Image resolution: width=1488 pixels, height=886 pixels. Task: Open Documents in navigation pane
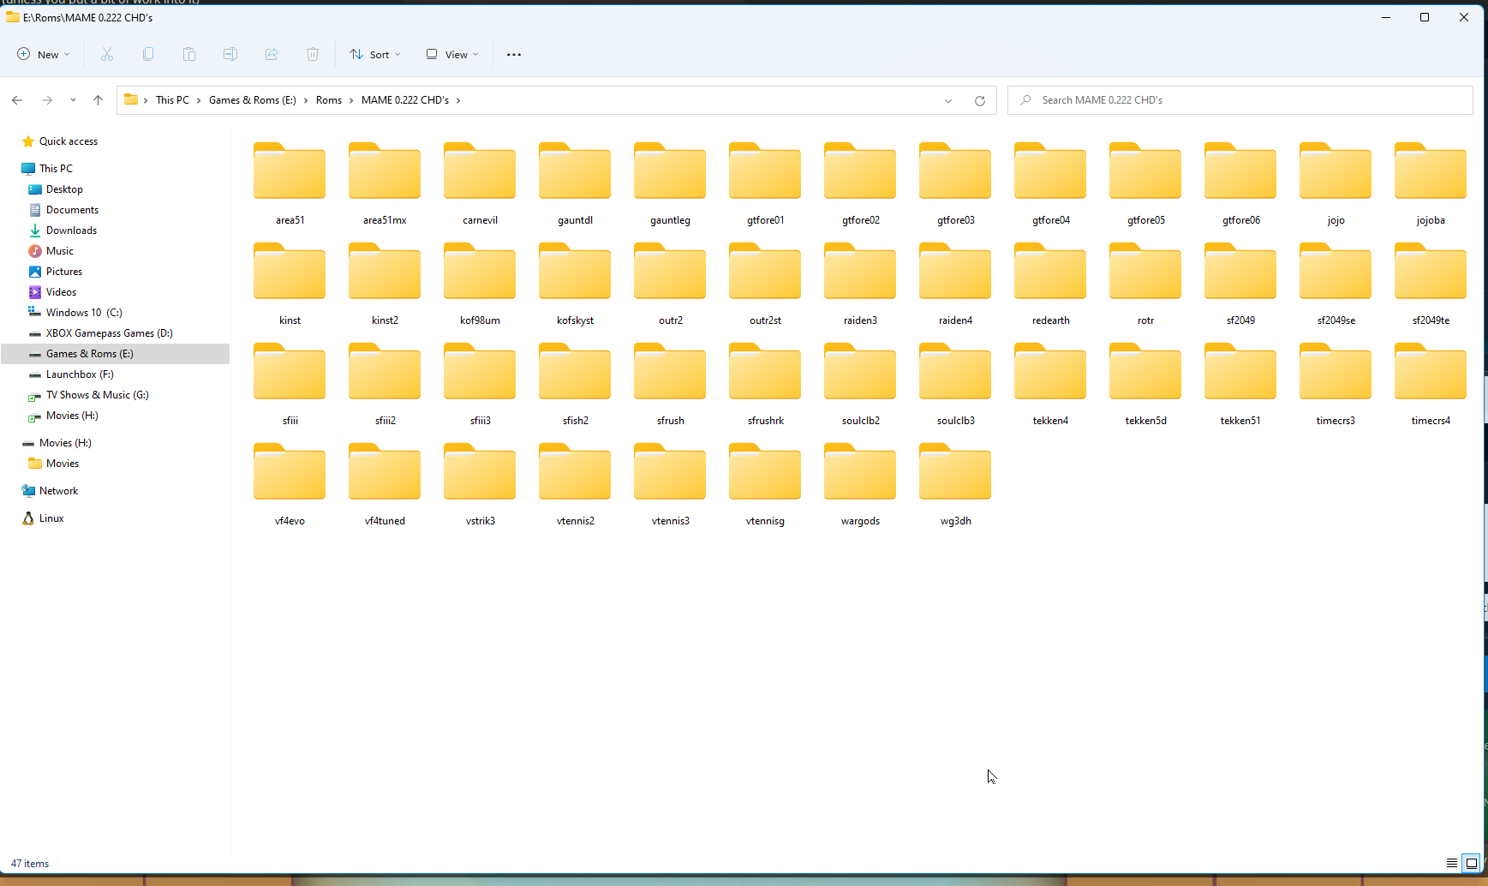coord(63,210)
